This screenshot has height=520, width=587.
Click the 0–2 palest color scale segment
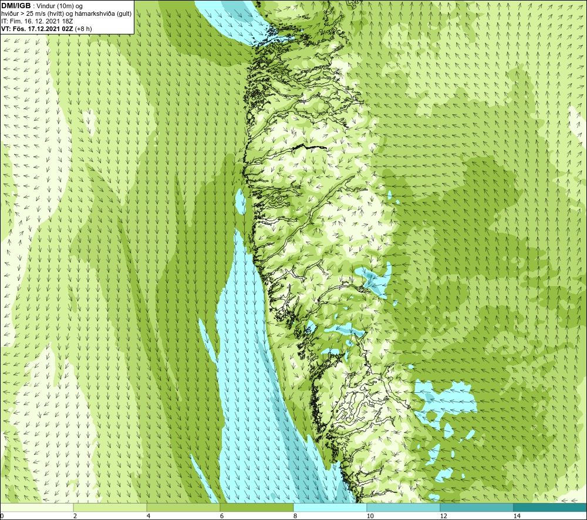[36, 507]
